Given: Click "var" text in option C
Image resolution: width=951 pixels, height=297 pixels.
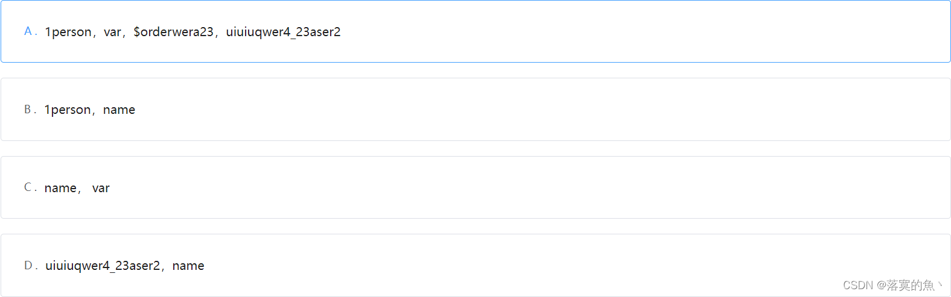Looking at the screenshot, I should 101,188.
